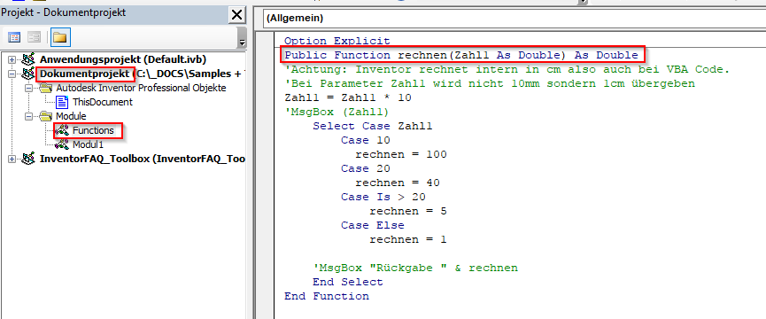Open the (Allgemein) object dropdown
766x319 pixels.
click(x=514, y=19)
